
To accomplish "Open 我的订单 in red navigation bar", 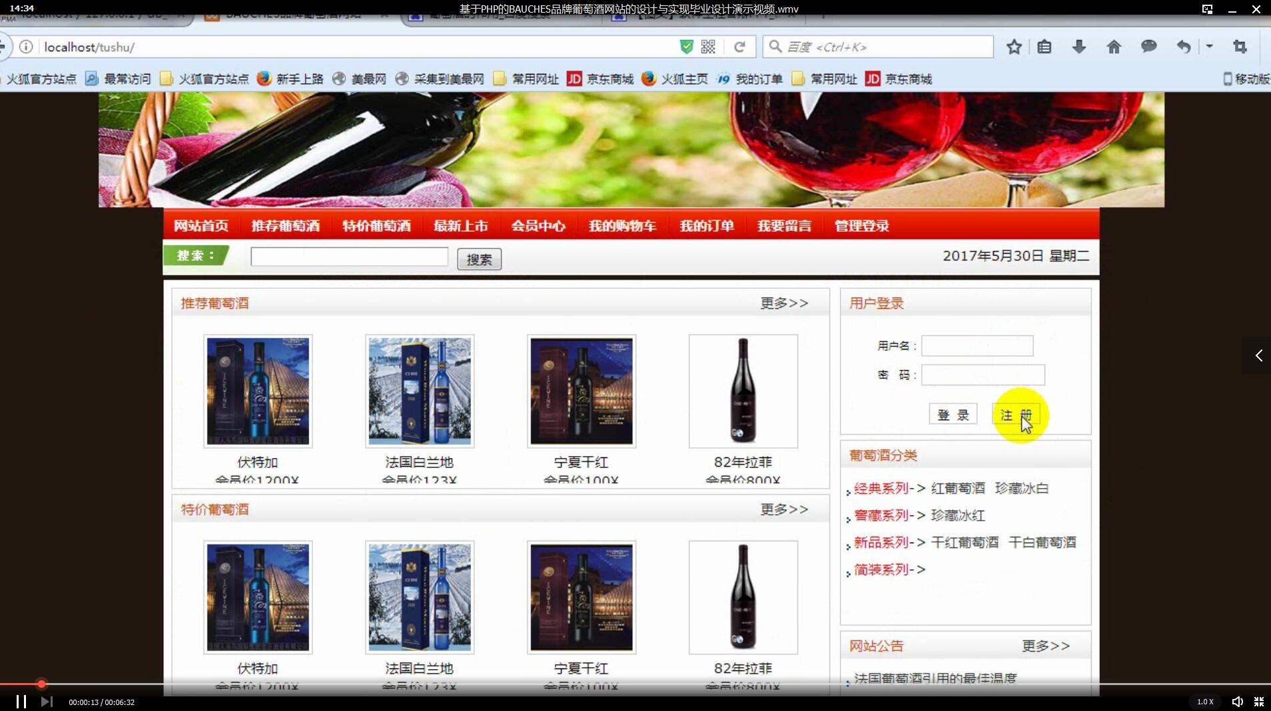I will tap(707, 226).
